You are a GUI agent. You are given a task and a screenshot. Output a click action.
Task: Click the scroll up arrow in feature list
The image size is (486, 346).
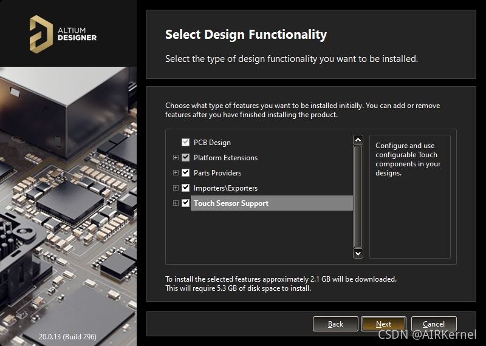point(358,140)
